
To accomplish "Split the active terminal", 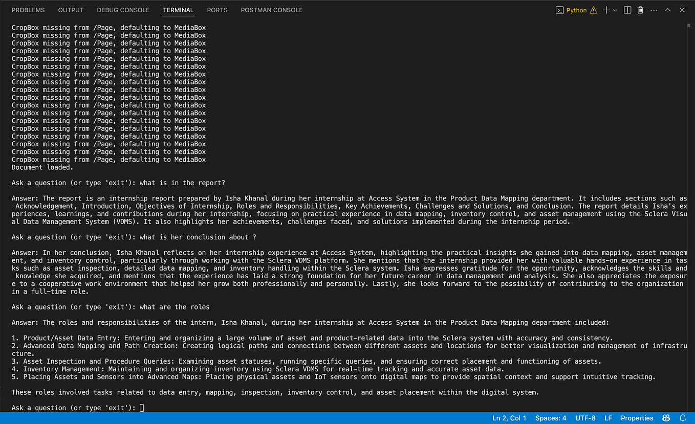I will 627,10.
